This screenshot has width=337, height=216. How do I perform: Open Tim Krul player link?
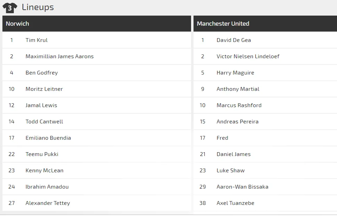click(x=36, y=40)
